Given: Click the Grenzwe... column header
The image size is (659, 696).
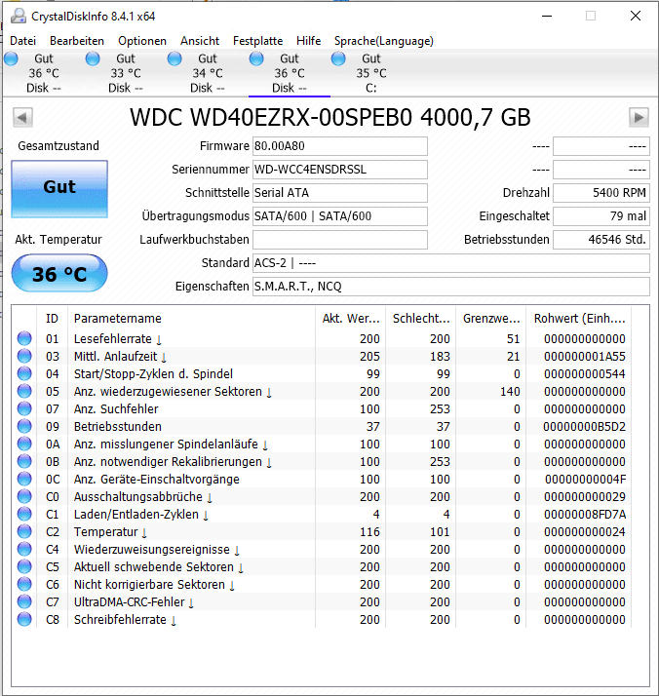Looking at the screenshot, I should point(491,318).
